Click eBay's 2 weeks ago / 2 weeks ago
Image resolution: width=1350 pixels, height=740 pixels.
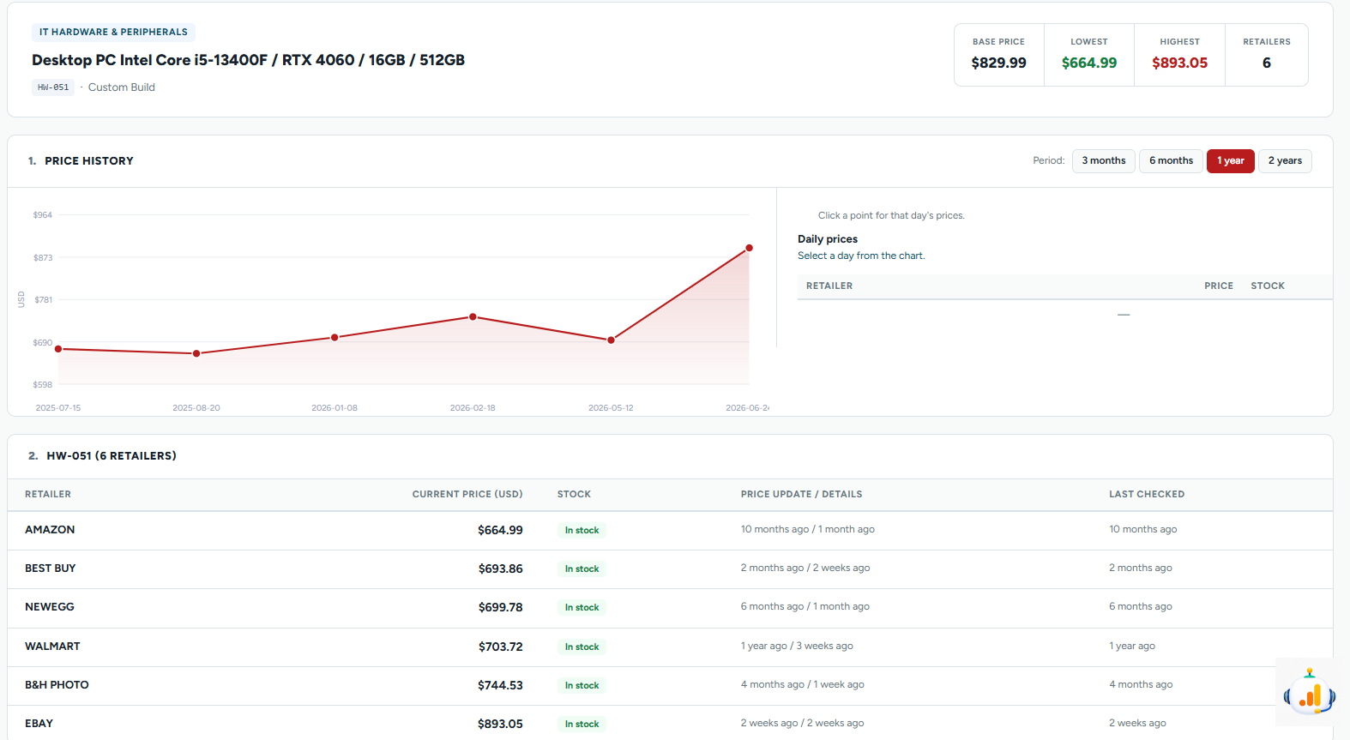pos(802,724)
